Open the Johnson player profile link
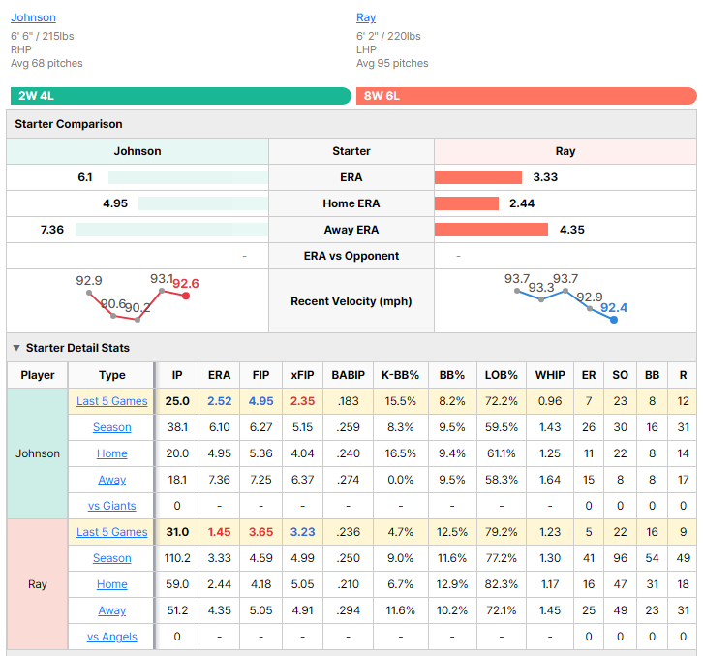Image resolution: width=703 pixels, height=656 pixels. click(x=33, y=17)
